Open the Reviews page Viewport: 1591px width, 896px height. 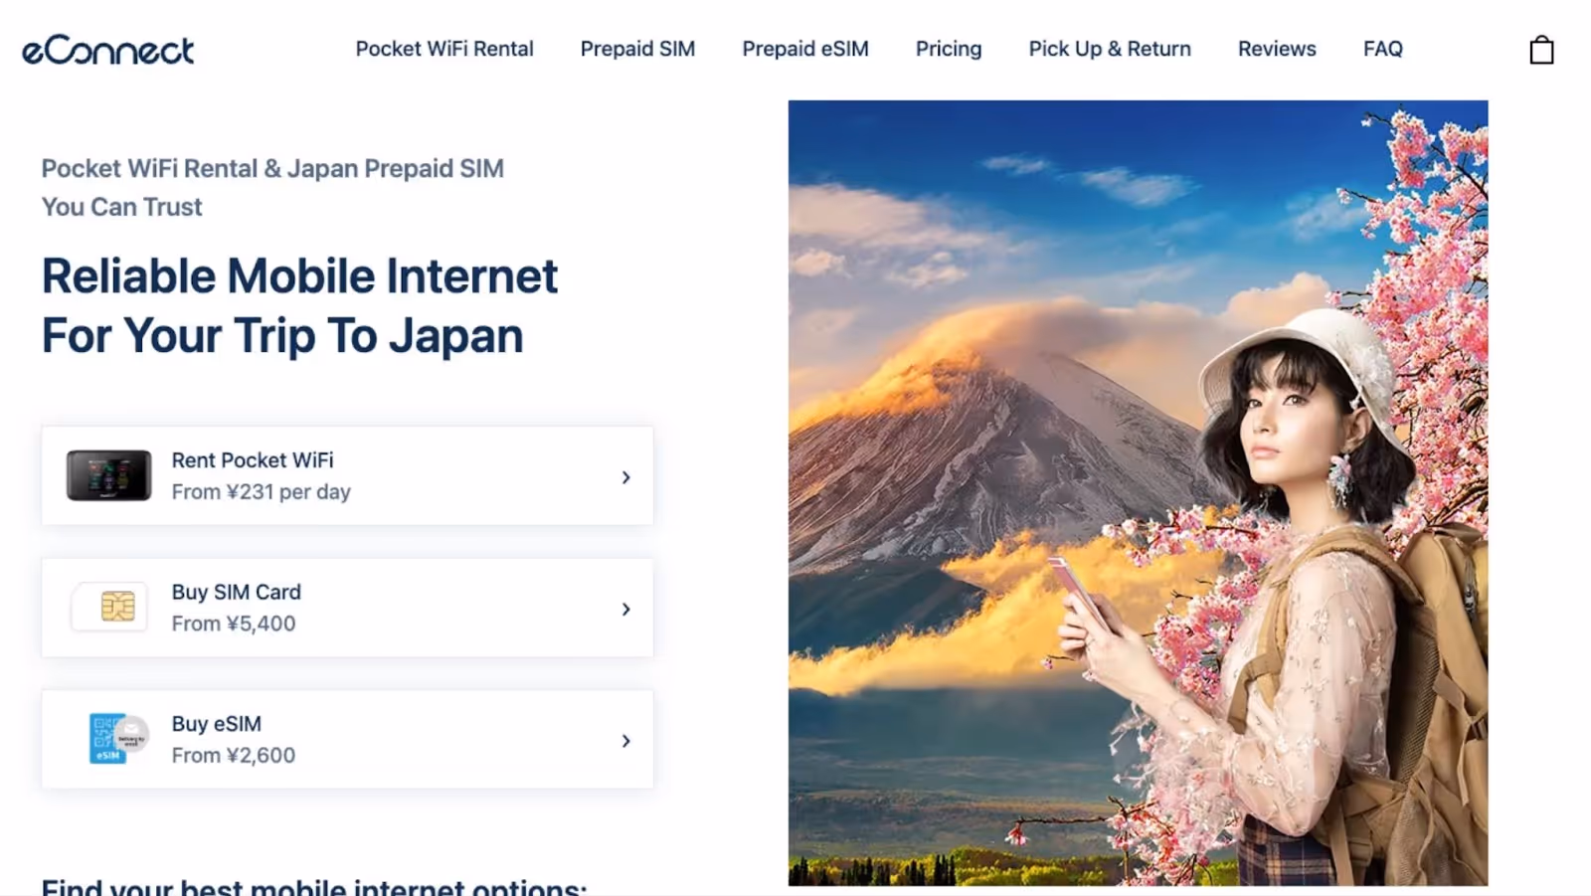pyautogui.click(x=1277, y=49)
